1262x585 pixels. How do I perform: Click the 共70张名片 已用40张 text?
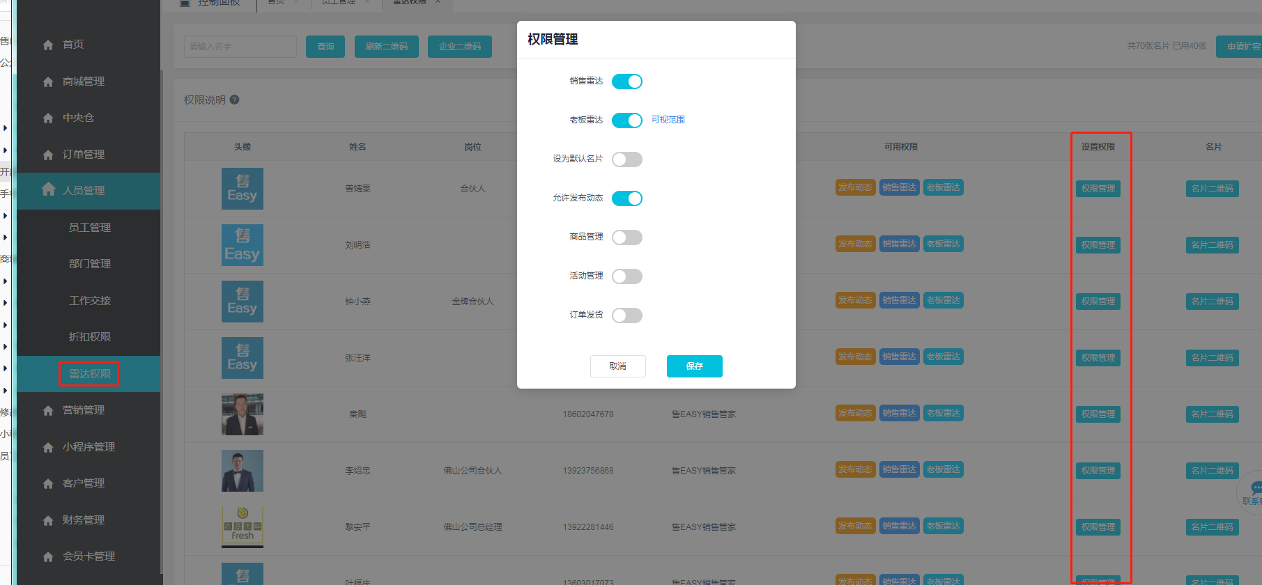[x=1167, y=46]
